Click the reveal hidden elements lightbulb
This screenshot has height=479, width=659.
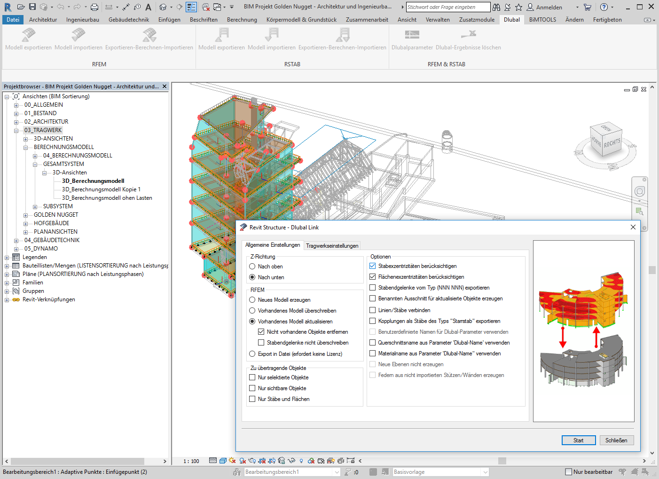(301, 461)
